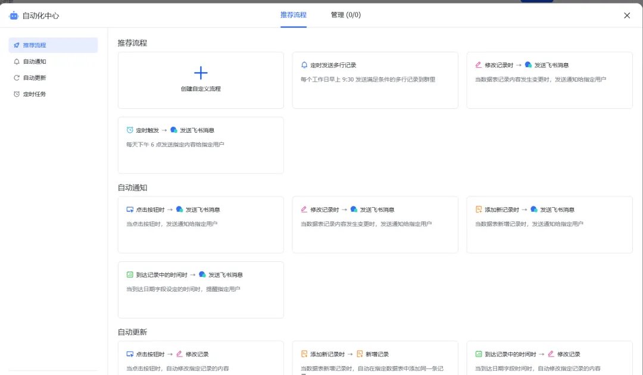Choose the 每天下午 6 点发送 template card
Screen dimensions: 643x375
[201, 145]
